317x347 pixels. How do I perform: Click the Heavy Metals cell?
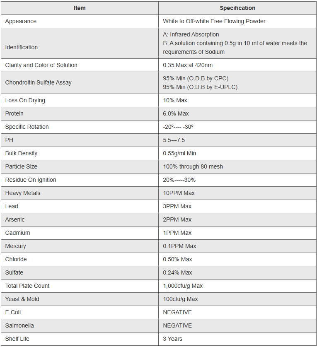pyautogui.click(x=23, y=193)
